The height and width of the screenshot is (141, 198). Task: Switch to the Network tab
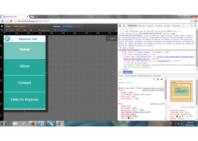pyautogui.click(x=141, y=26)
